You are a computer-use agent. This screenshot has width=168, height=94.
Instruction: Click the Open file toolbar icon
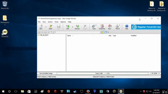(x=51, y=27)
